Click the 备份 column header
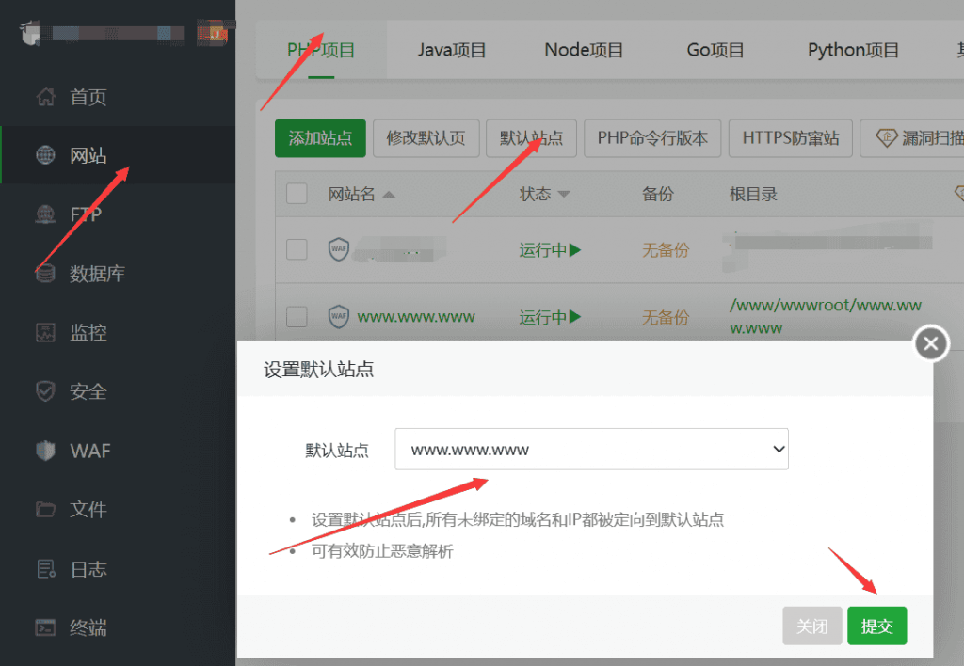The width and height of the screenshot is (964, 666). (x=658, y=194)
